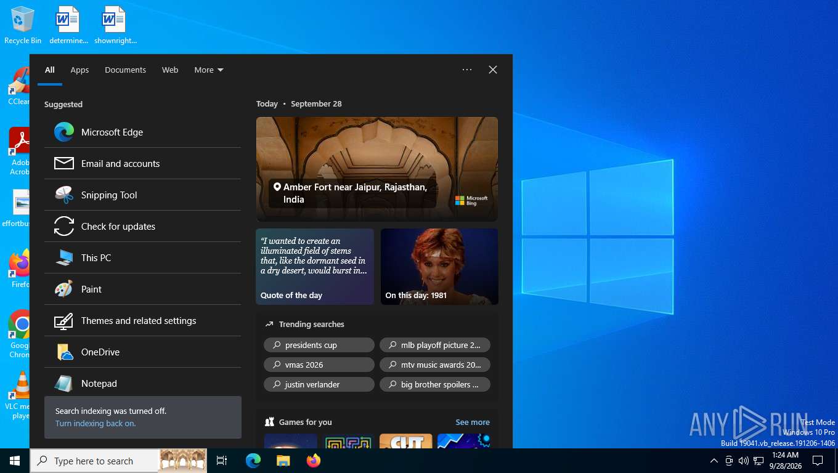Search trending topic big brother spoilers
The width and height of the screenshot is (838, 473).
(x=435, y=384)
